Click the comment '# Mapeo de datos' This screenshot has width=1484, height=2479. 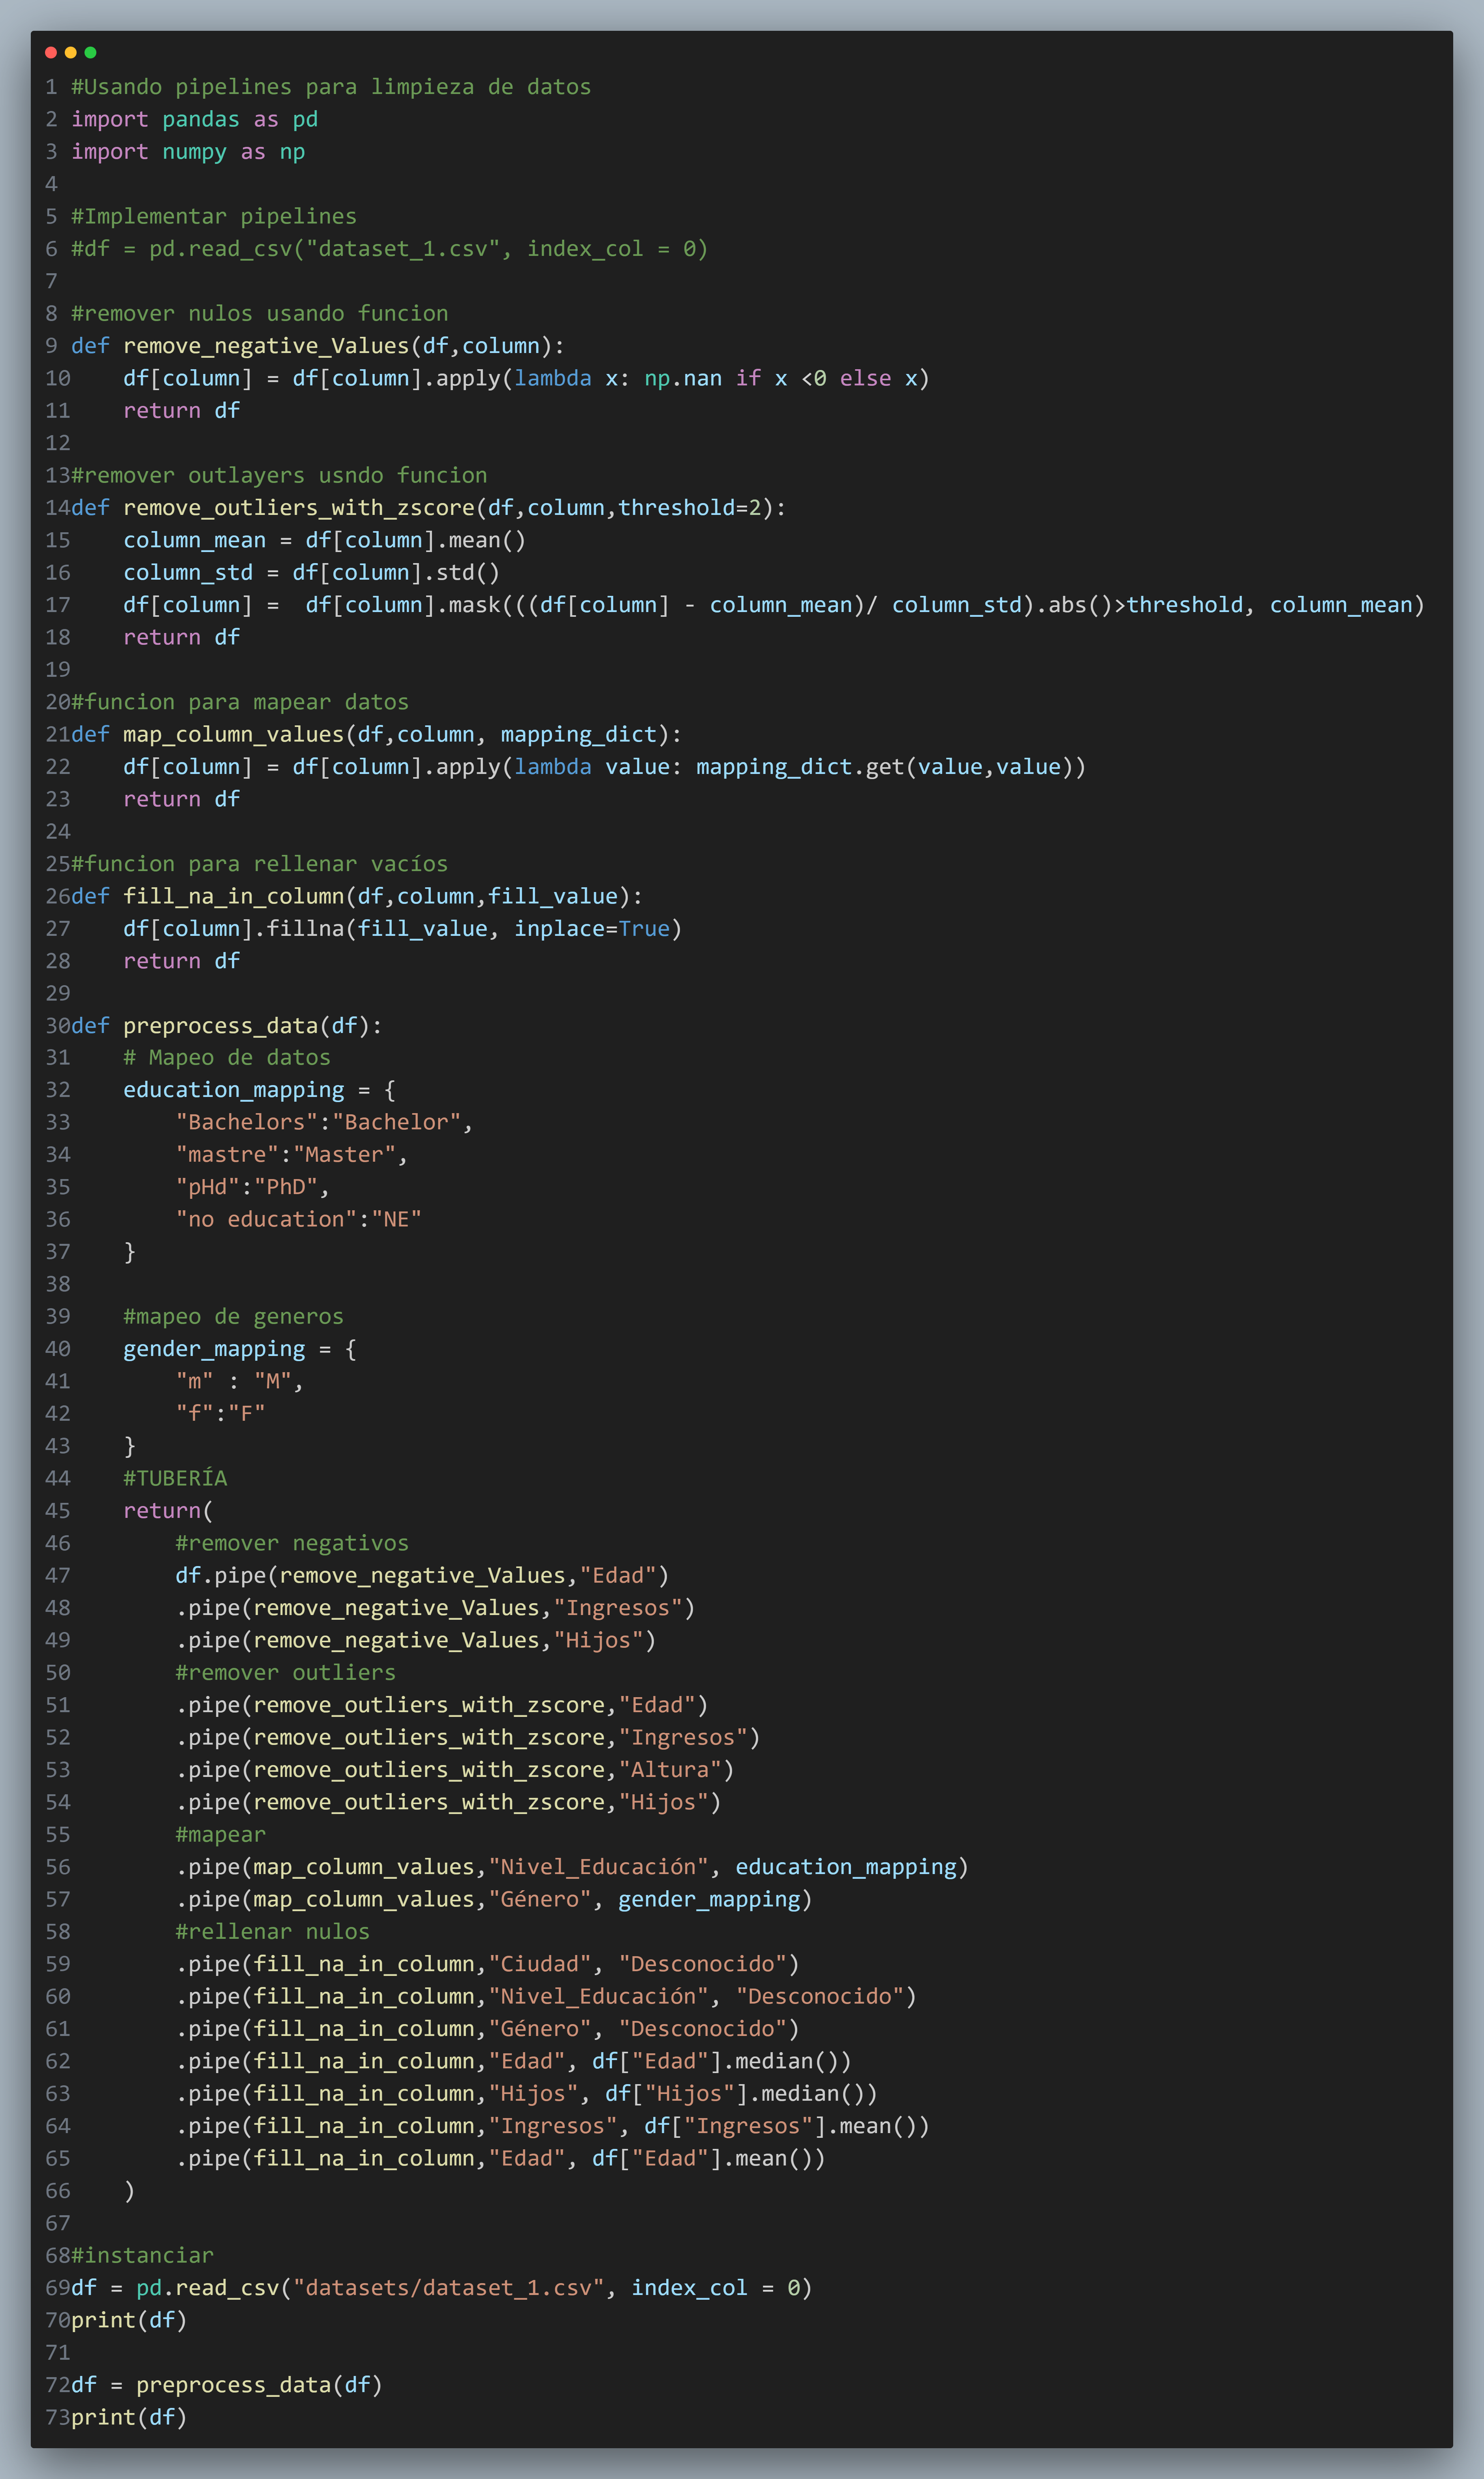pyautogui.click(x=227, y=1057)
